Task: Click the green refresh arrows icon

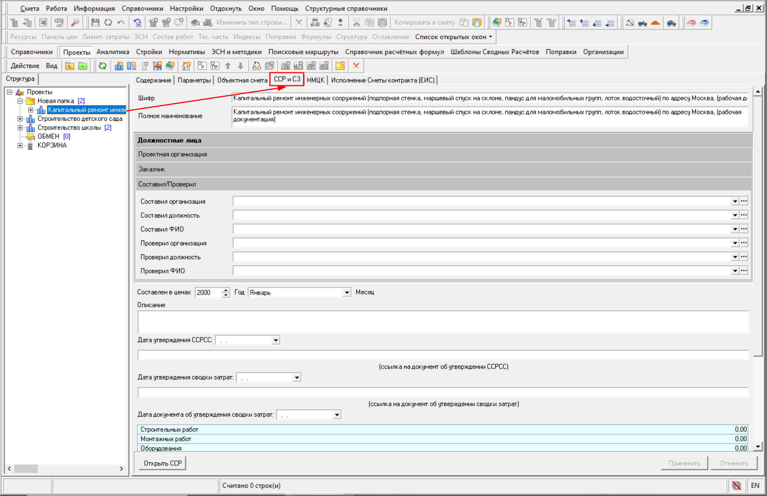Action: tap(103, 66)
